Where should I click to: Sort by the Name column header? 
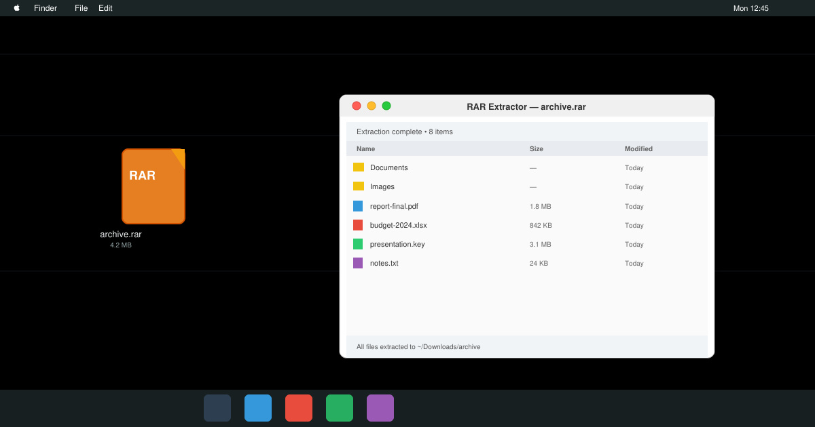click(365, 149)
